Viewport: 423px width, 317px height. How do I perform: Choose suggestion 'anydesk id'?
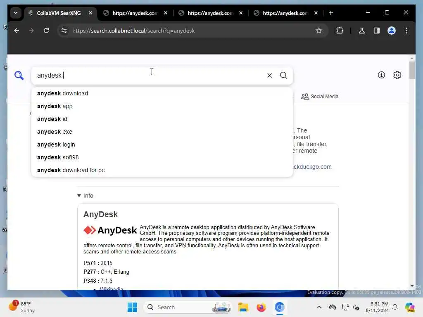162,119
